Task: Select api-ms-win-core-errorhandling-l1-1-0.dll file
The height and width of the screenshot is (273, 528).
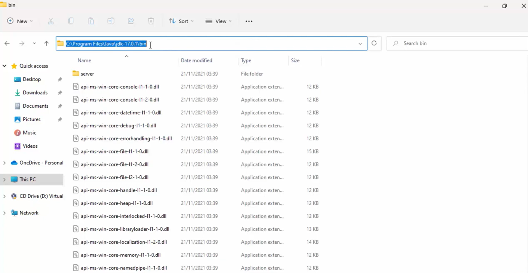Action: coord(126,139)
